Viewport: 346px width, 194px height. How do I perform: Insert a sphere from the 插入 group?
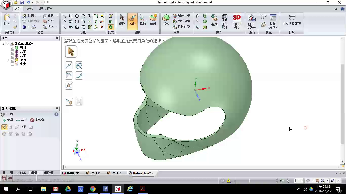point(205,21)
